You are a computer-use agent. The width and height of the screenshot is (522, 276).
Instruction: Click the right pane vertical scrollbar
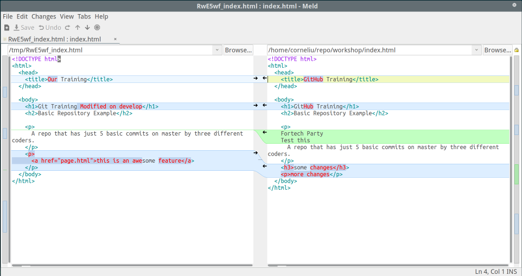click(511, 159)
